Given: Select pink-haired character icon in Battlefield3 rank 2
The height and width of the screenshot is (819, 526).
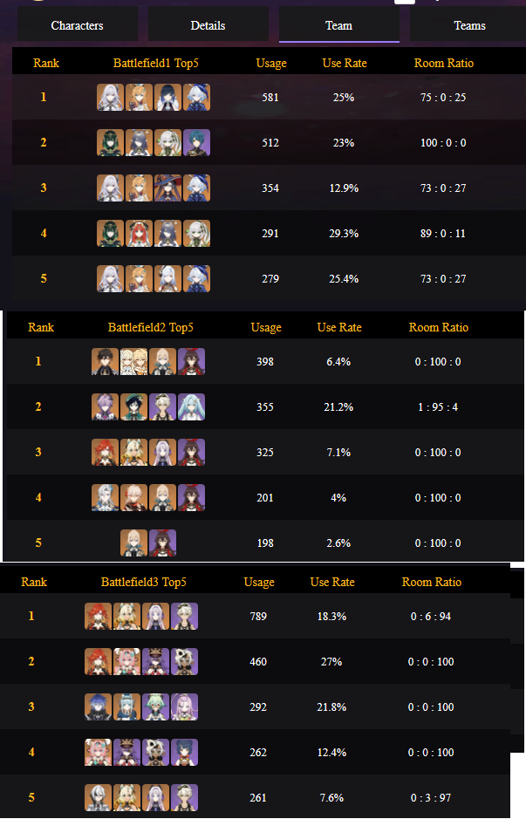Looking at the screenshot, I should 126,661.
